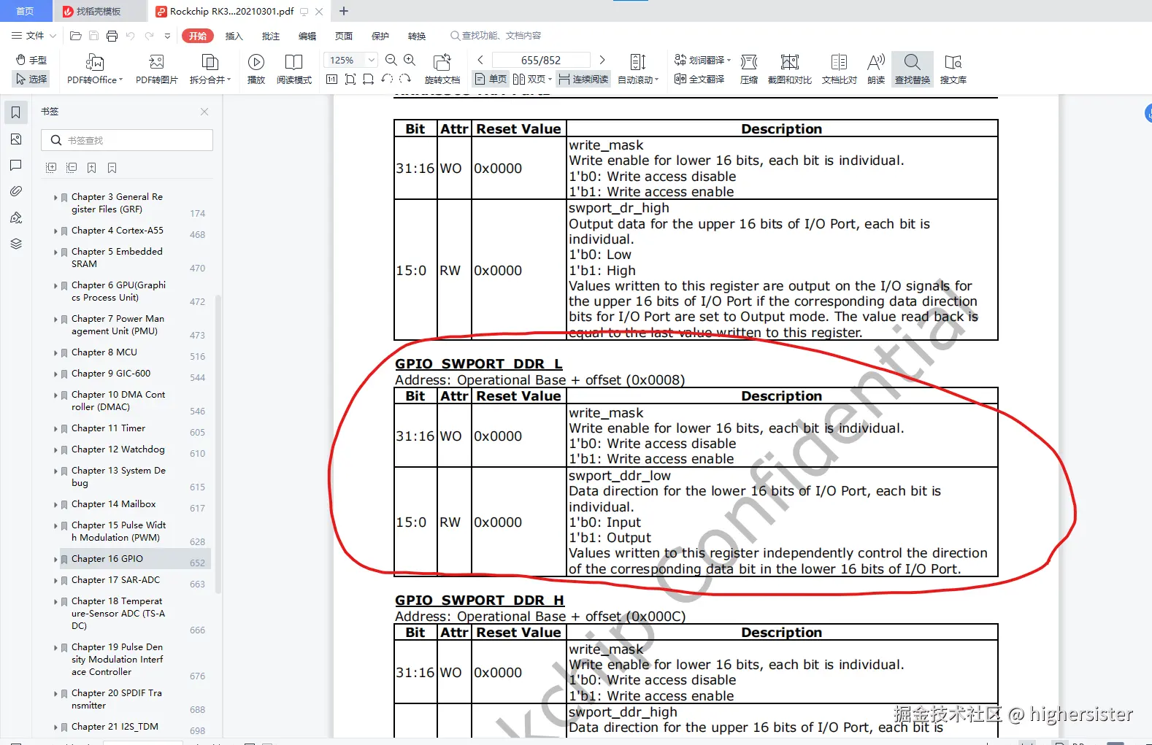The image size is (1152, 745).
Task: Click the actual size 1:1 icon
Action: pos(331,79)
